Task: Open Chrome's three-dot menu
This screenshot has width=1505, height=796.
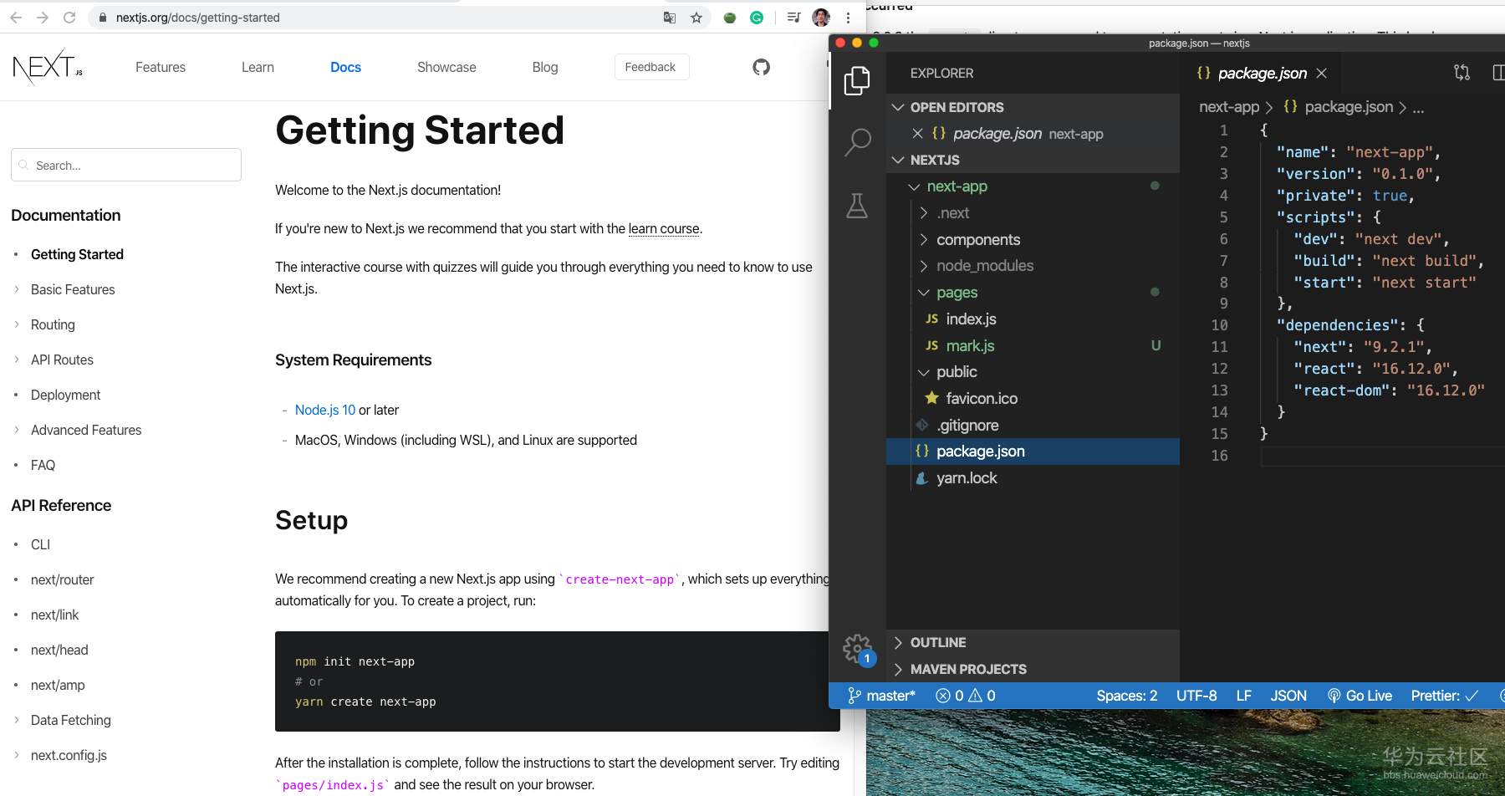Action: pos(848,18)
